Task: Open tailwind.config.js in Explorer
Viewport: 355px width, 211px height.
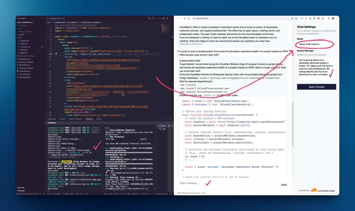Action: (27, 68)
